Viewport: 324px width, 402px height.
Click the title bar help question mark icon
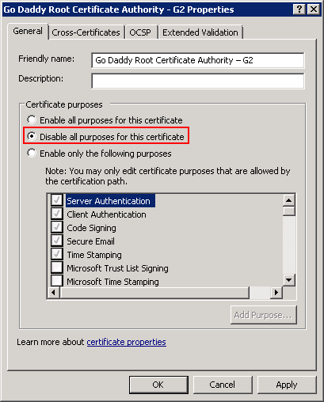[299, 9]
